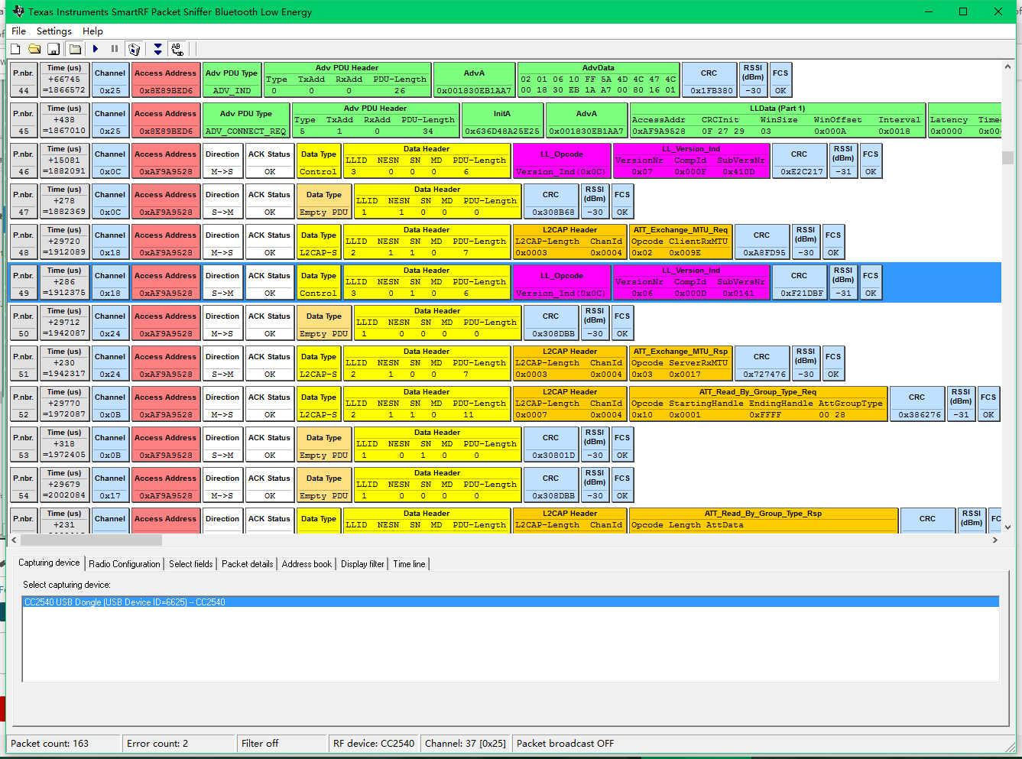
Task: Click the horizontal scroll-right arrow
Action: coord(994,540)
